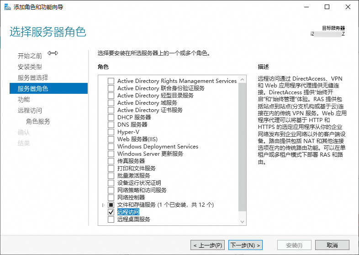Check Active Directory 联合身份验证服务 role

tap(111, 88)
